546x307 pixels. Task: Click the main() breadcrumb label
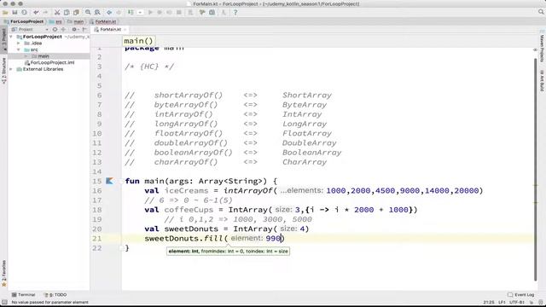(x=138, y=41)
